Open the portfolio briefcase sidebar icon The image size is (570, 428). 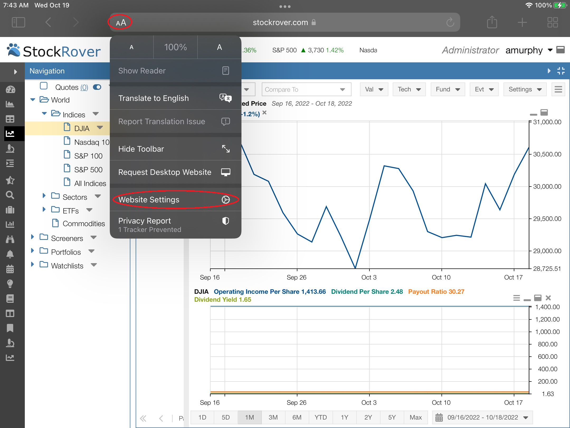pyautogui.click(x=10, y=210)
